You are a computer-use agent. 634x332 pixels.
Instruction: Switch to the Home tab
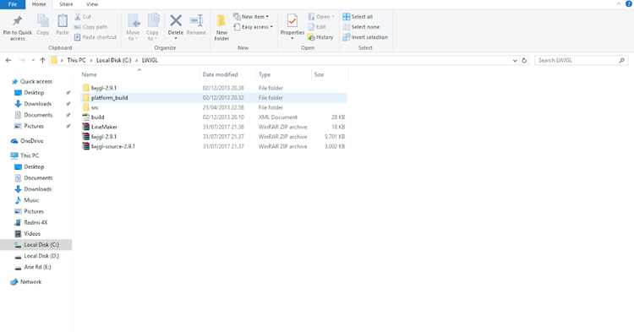coord(39,4)
